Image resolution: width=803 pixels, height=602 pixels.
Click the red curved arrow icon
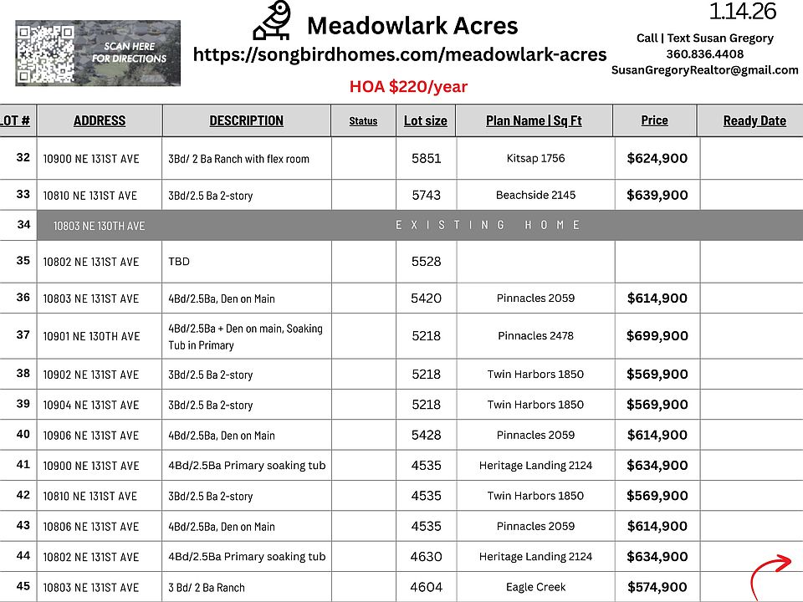click(770, 575)
